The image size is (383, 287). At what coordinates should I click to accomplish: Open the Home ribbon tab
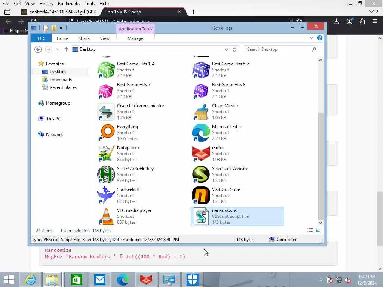point(62,38)
